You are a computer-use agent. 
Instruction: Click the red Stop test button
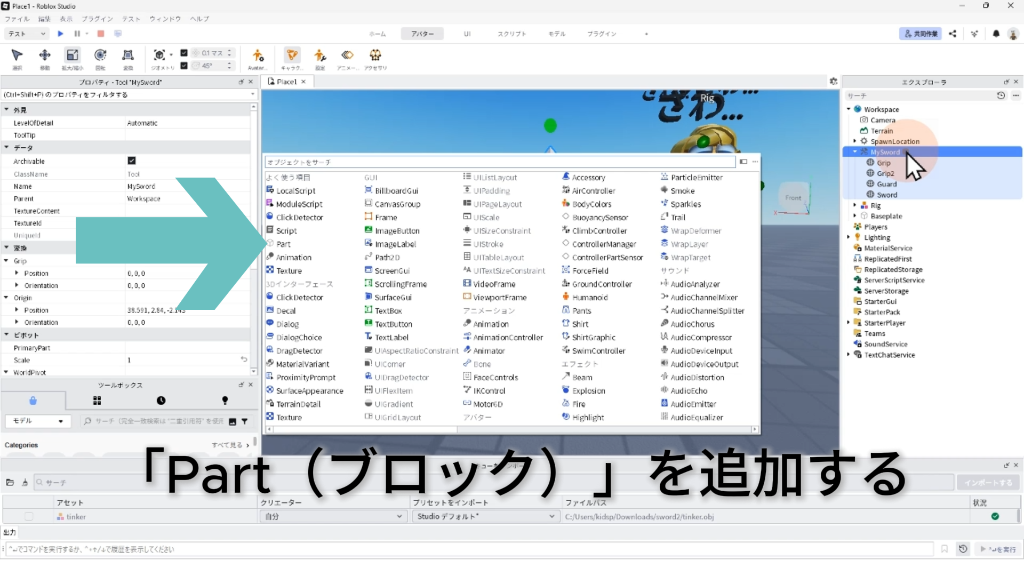coord(101,34)
